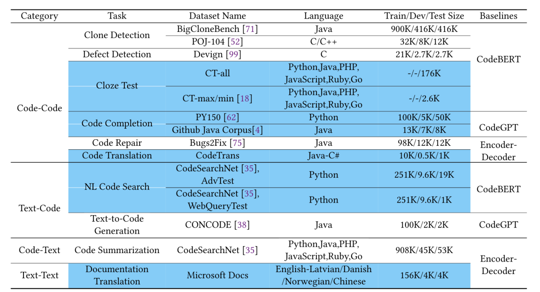
Task: Click the size value '156K/4K/4K'
Action: tap(424, 275)
